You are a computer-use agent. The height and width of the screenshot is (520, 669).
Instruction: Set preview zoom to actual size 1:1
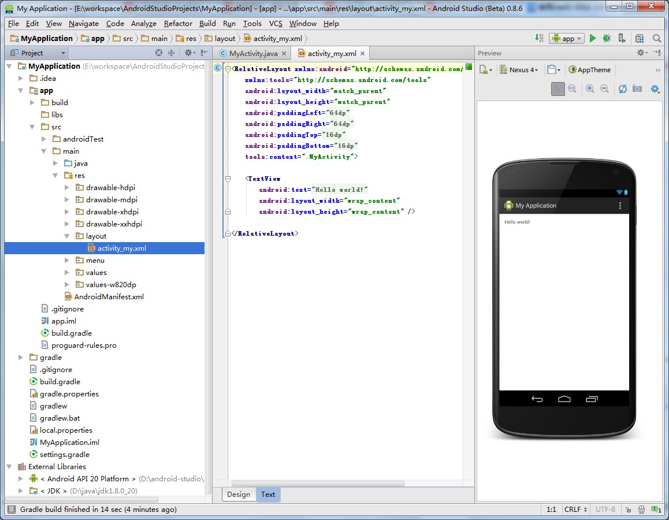point(572,89)
